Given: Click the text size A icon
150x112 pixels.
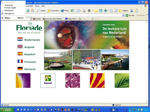Looking at the screenshot, I should click(105, 11).
